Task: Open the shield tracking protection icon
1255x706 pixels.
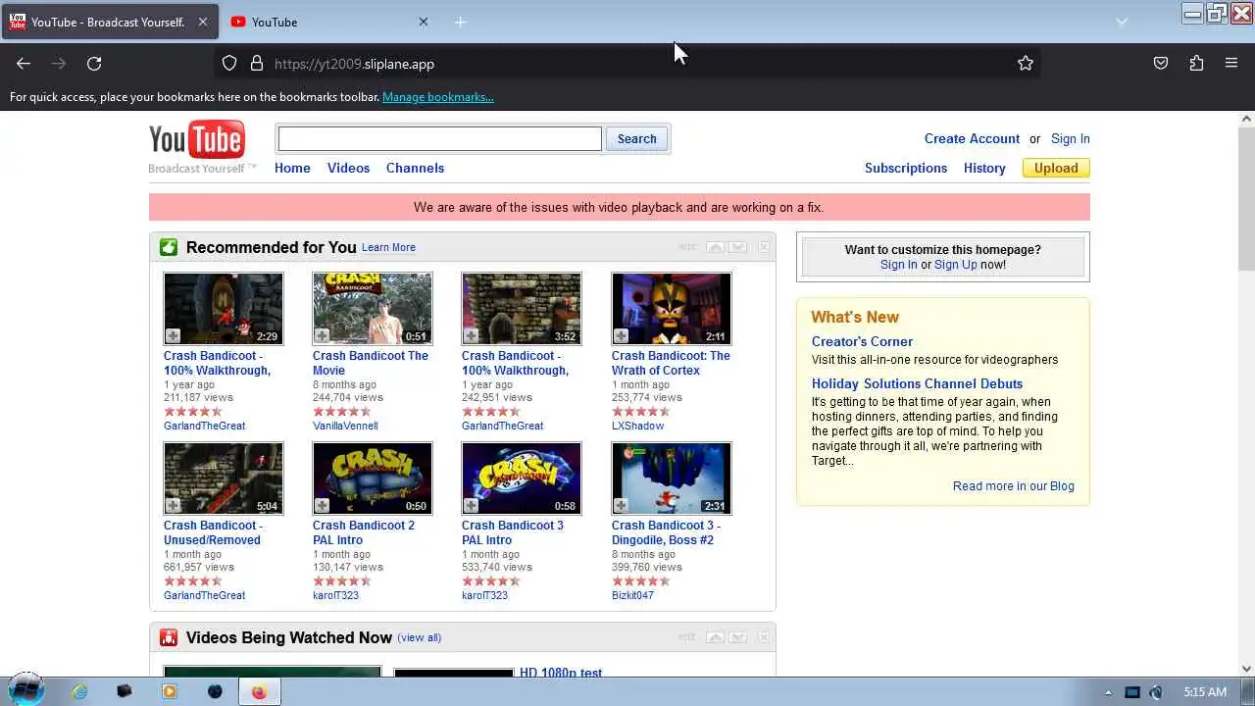Action: pos(229,64)
